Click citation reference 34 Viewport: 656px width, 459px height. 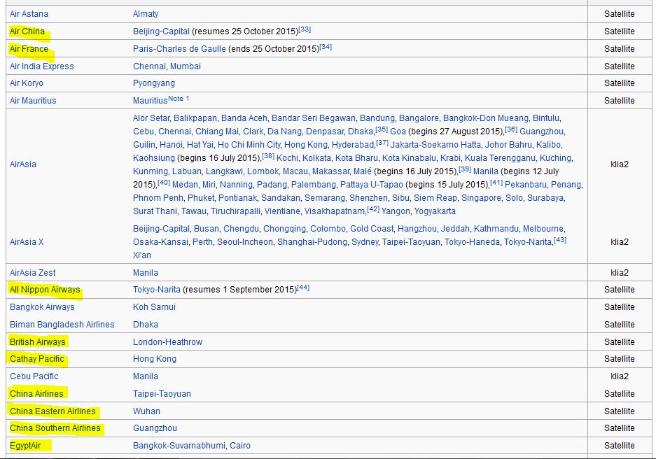click(326, 47)
